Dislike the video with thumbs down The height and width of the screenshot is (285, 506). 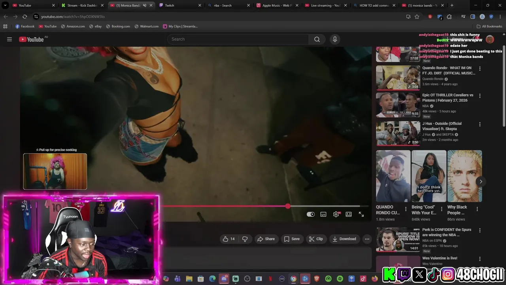click(x=245, y=239)
